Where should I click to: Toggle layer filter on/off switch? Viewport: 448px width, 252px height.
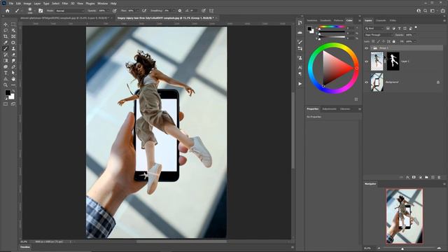point(416,27)
